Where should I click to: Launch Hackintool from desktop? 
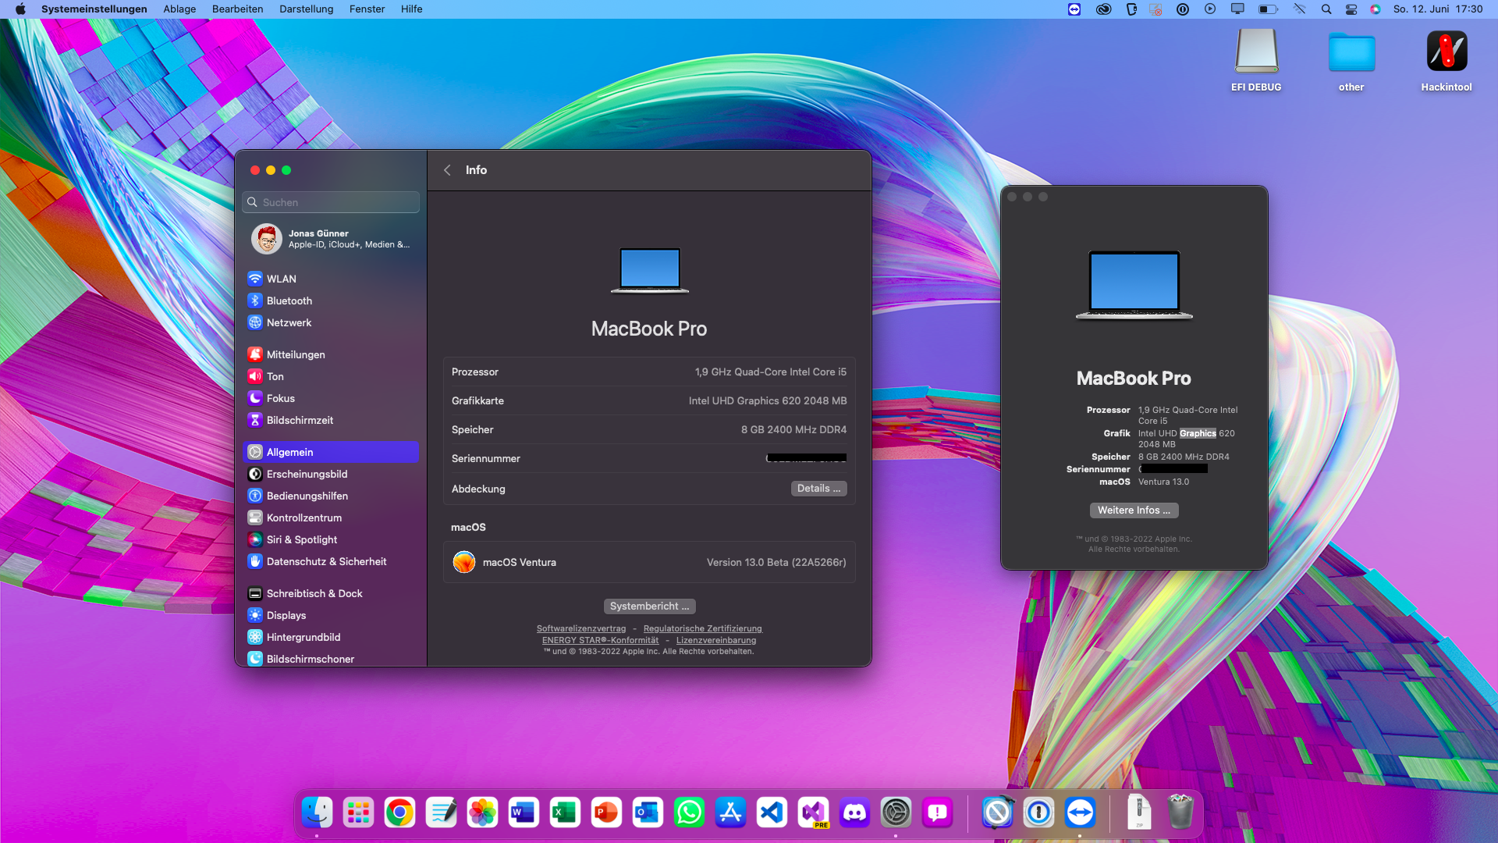point(1447,61)
